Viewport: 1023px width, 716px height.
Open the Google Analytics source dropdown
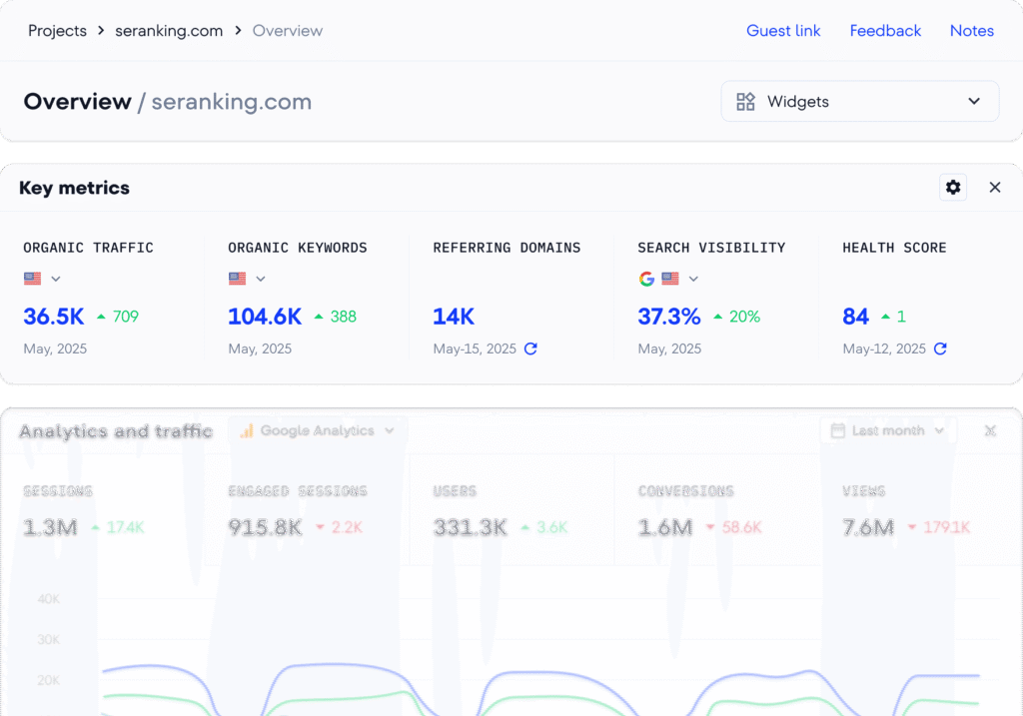click(x=316, y=431)
